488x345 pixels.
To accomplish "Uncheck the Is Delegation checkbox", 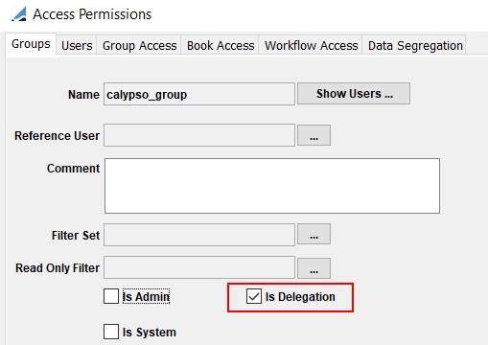I will click(x=254, y=296).
